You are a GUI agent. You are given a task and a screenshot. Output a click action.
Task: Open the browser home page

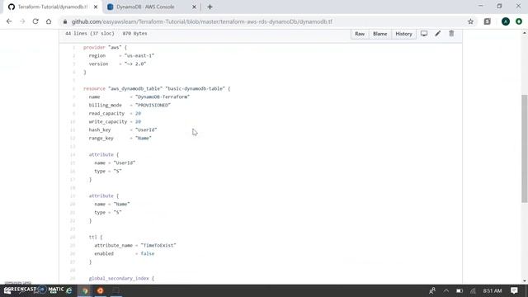point(49,21)
